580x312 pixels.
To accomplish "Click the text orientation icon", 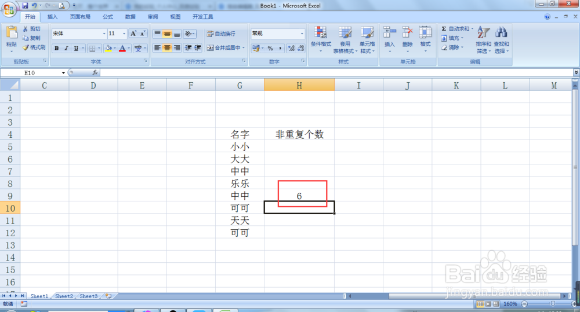I will point(190,34).
